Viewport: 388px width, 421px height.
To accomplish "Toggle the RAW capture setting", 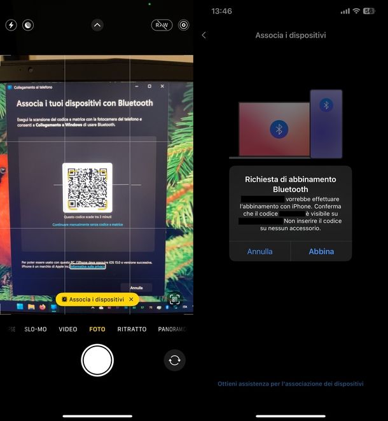I will tap(162, 25).
